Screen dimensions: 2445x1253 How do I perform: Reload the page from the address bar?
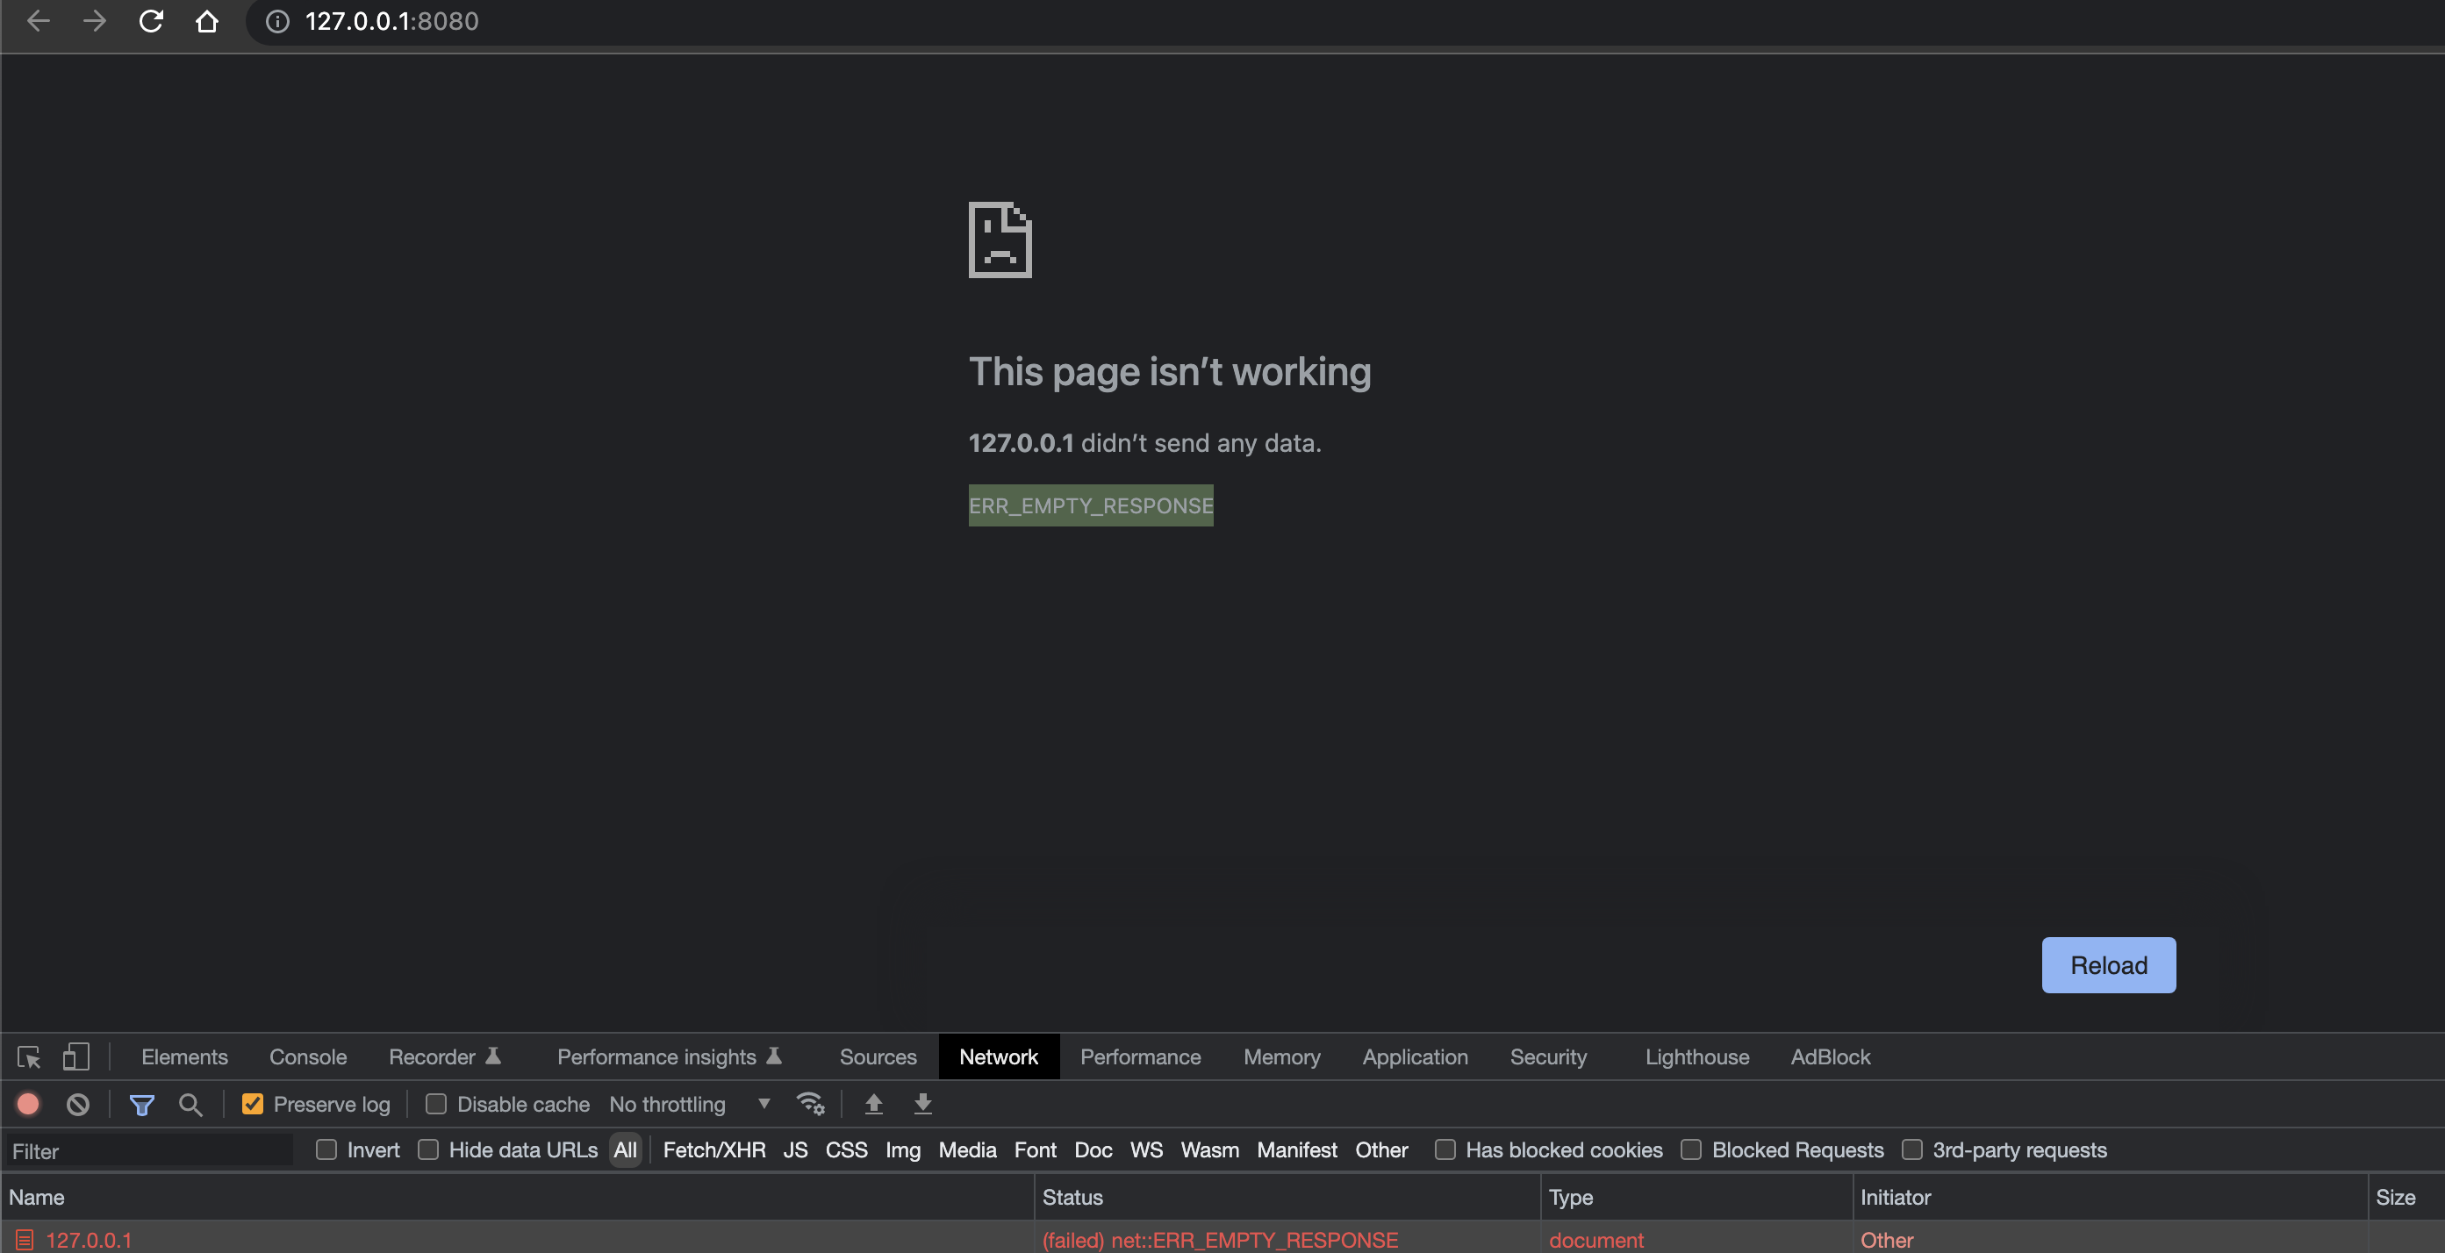(151, 21)
